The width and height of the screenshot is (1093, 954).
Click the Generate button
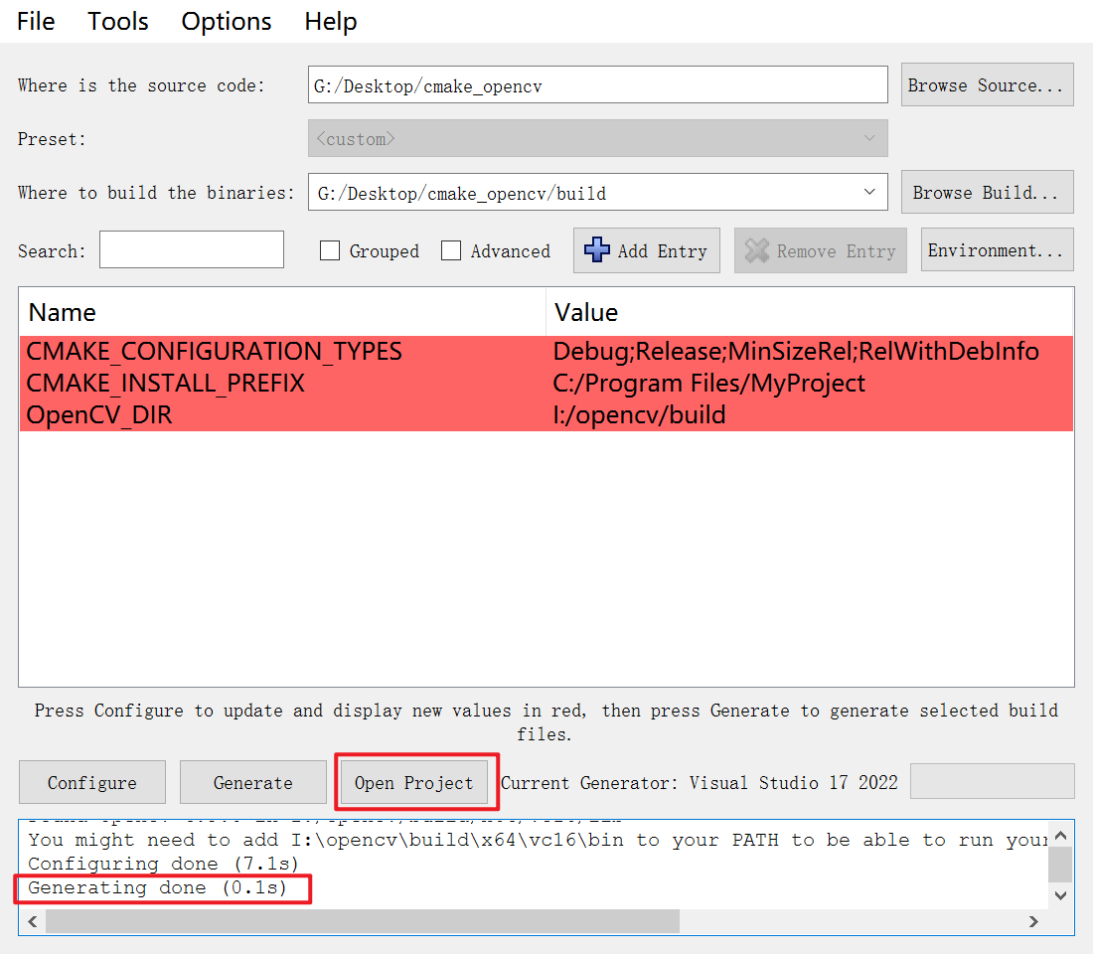click(x=253, y=782)
